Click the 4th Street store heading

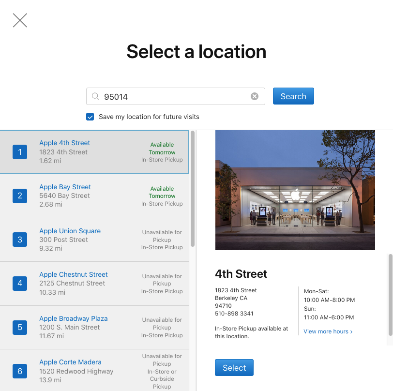pyautogui.click(x=241, y=274)
